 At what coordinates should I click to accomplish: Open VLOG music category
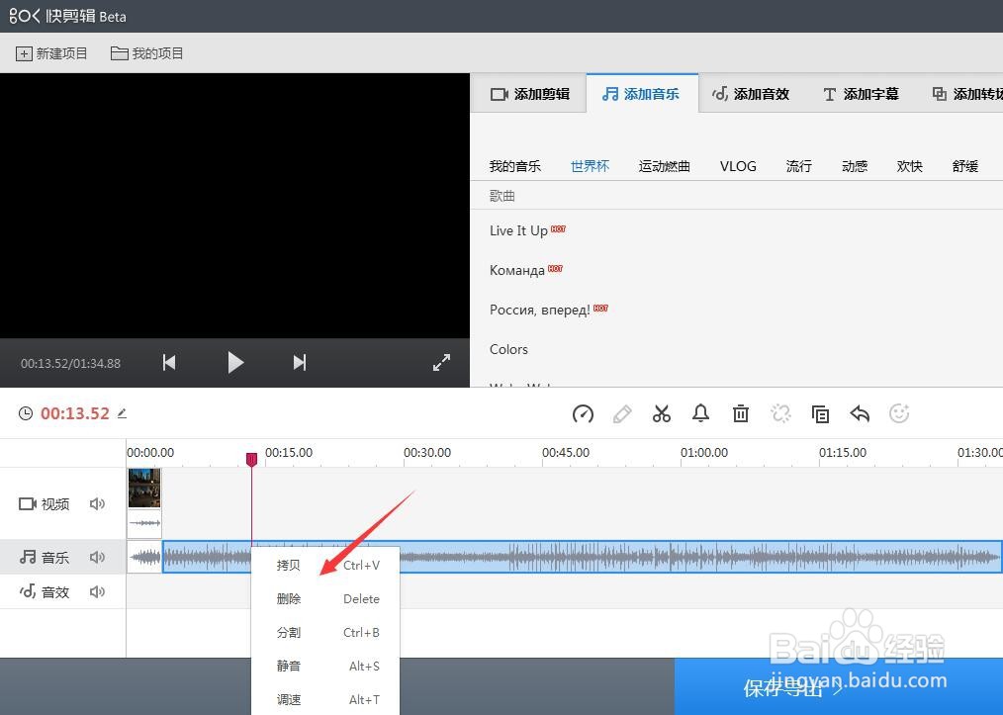click(738, 166)
